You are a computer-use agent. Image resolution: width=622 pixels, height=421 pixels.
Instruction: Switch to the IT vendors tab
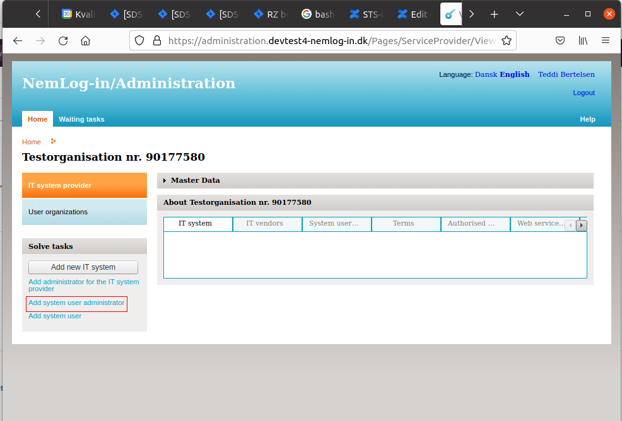(x=264, y=224)
